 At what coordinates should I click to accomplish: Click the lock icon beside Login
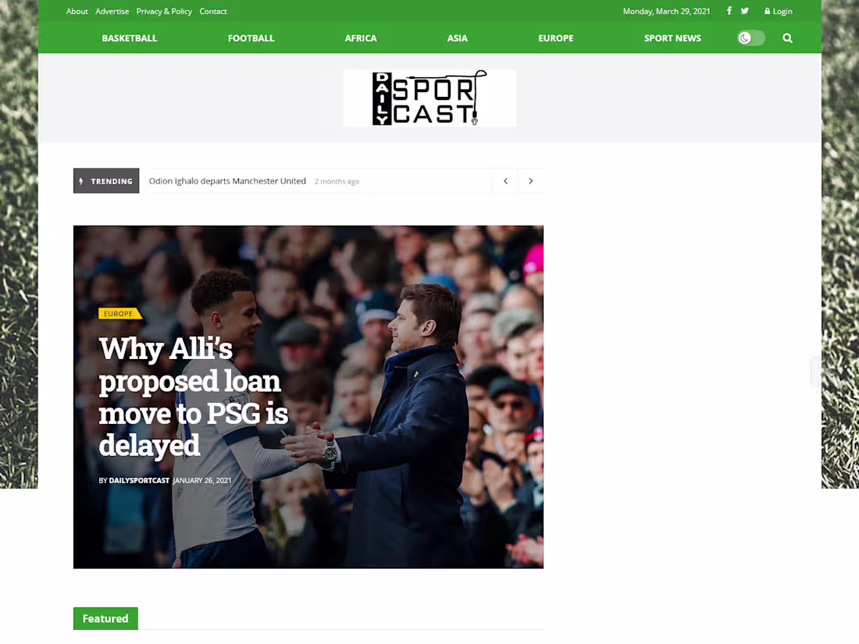[x=768, y=11]
